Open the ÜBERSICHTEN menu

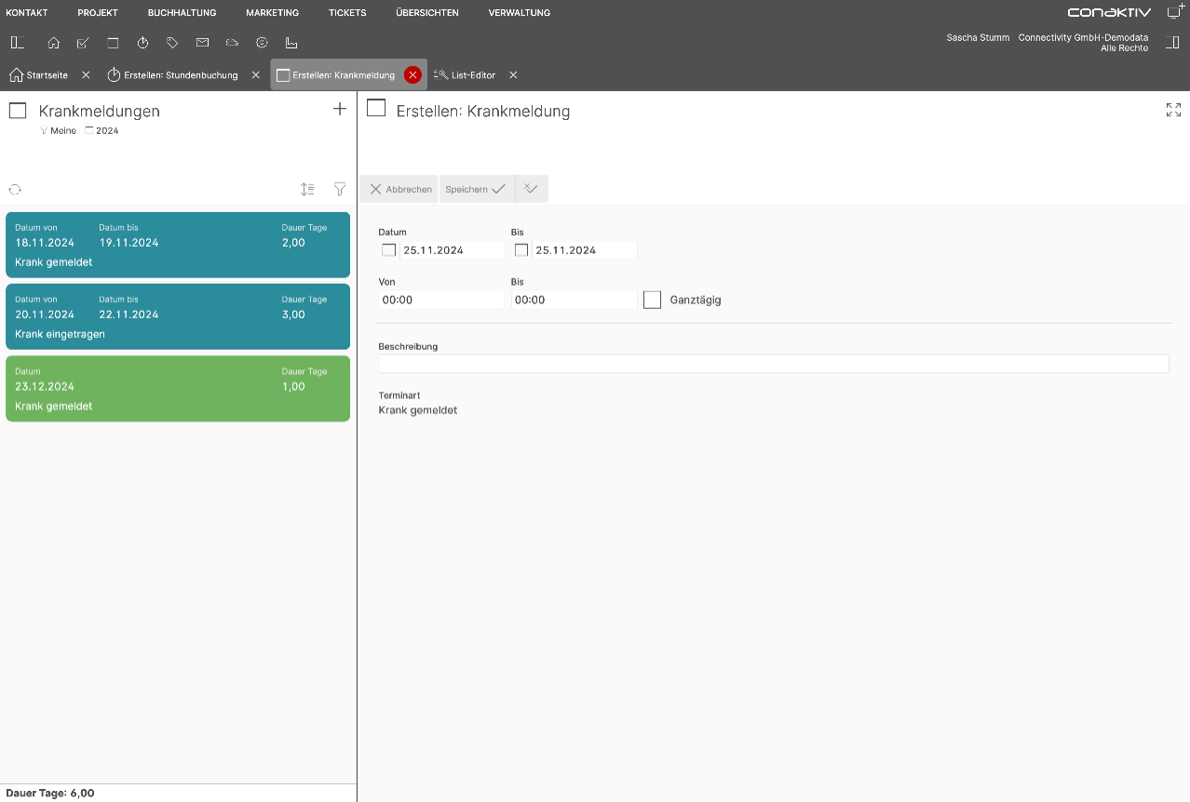point(426,13)
